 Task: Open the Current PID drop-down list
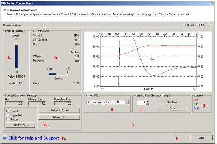click(127, 102)
